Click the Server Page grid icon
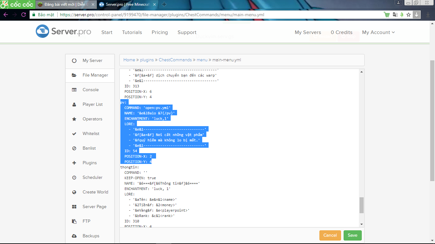435x244 pixels. point(74,207)
